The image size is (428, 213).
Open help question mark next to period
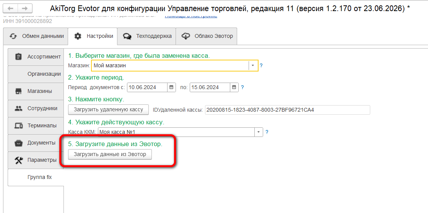242,88
